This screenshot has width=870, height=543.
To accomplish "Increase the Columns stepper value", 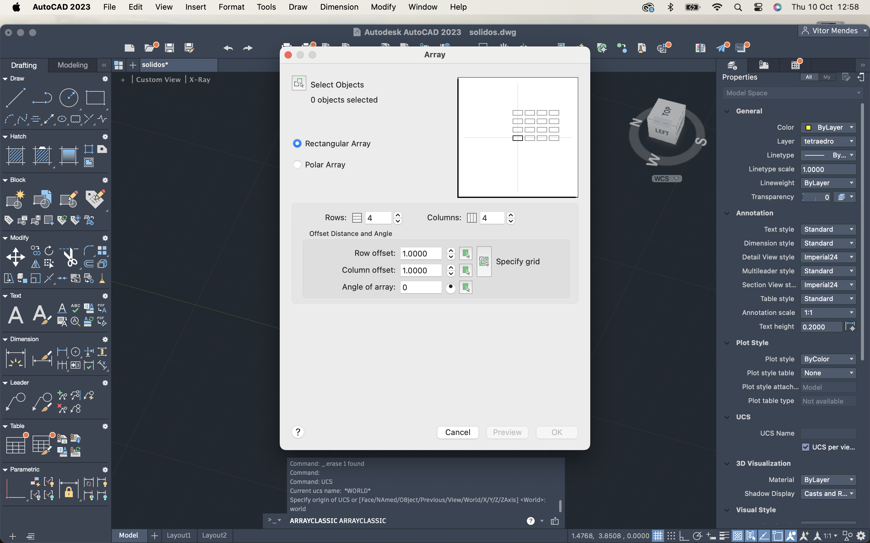I will (x=511, y=215).
